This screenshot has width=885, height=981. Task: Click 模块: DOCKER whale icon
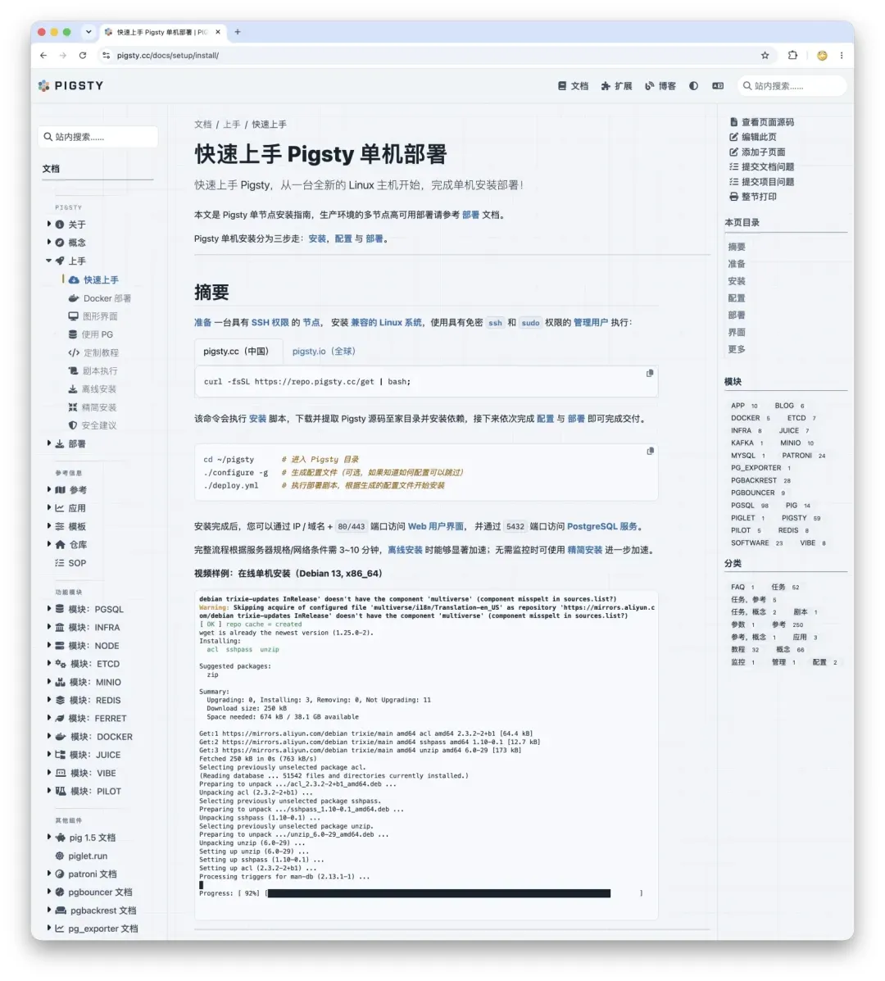click(x=61, y=737)
